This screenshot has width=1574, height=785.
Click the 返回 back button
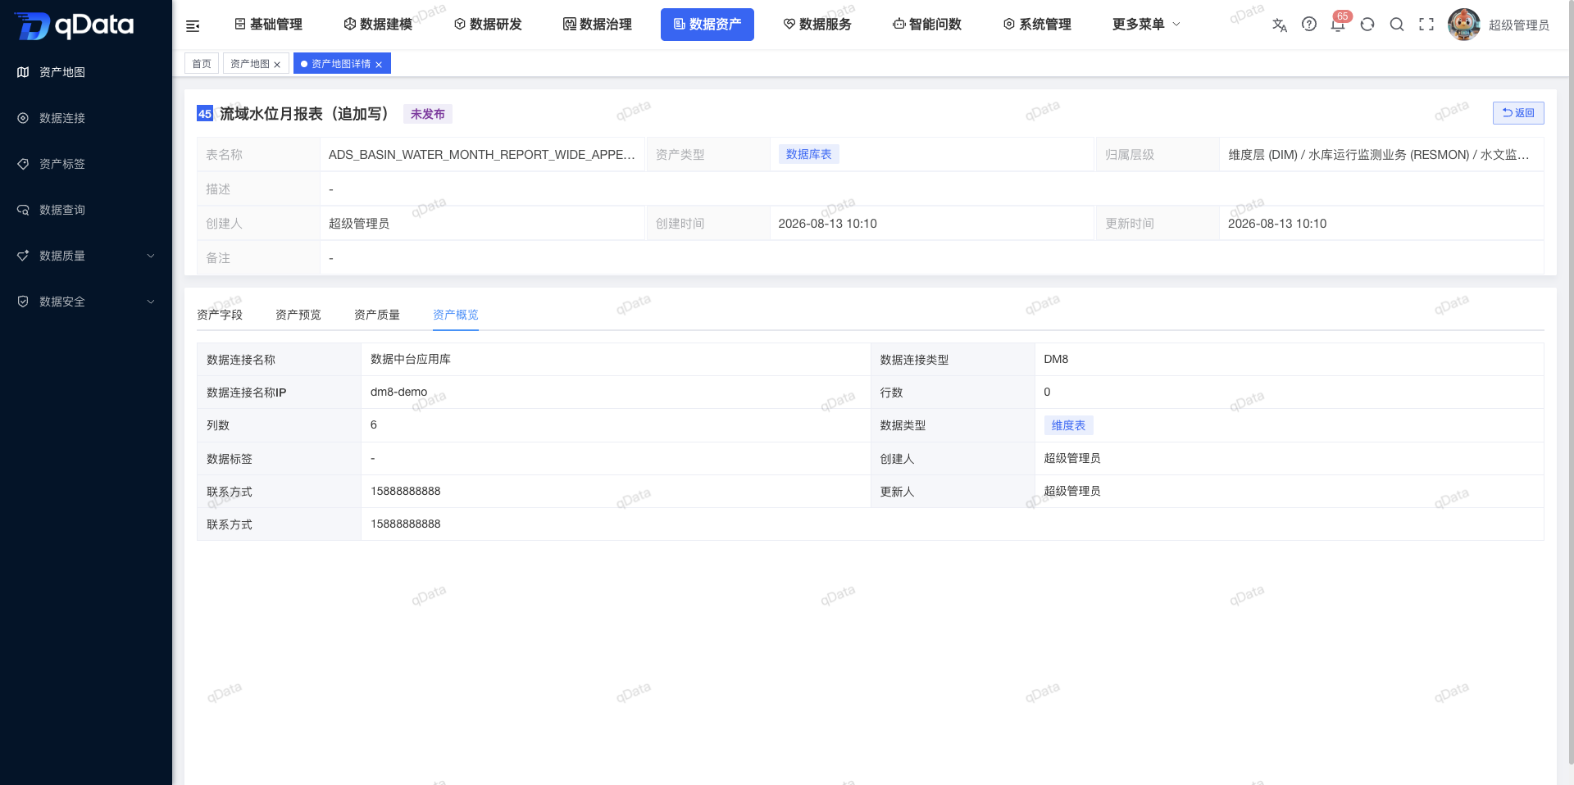pyautogui.click(x=1518, y=113)
